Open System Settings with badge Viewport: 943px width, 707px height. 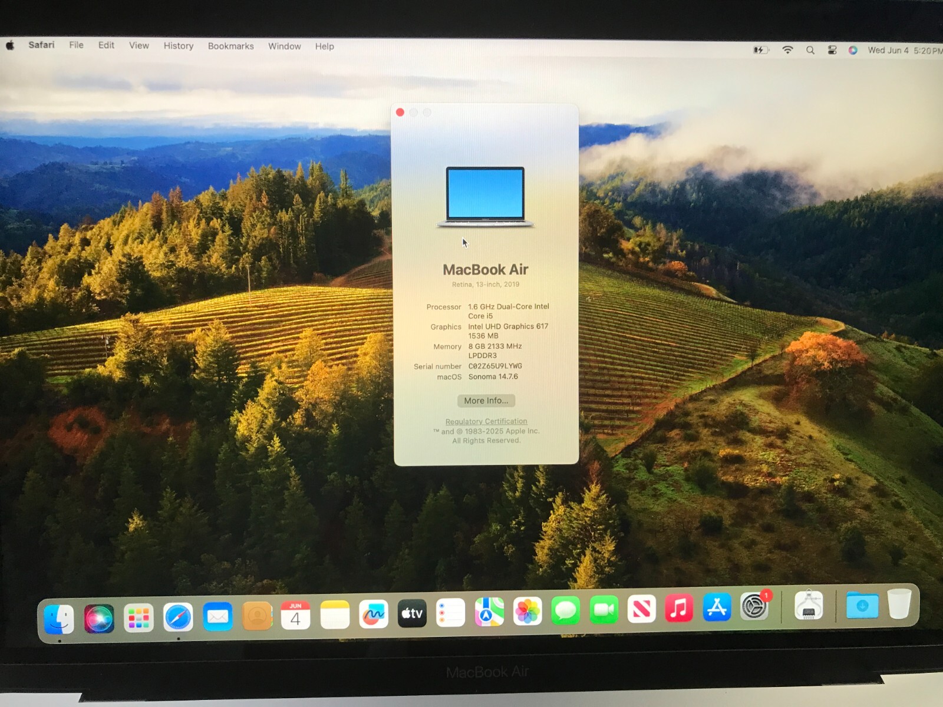755,606
